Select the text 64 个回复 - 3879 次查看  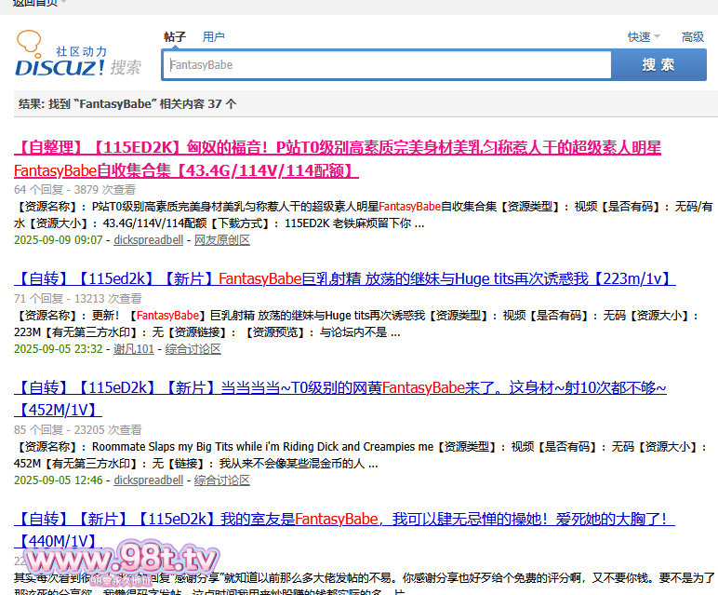[74, 189]
